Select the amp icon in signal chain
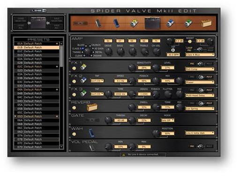The width and height of the screenshot is (240, 178). [x=153, y=23]
